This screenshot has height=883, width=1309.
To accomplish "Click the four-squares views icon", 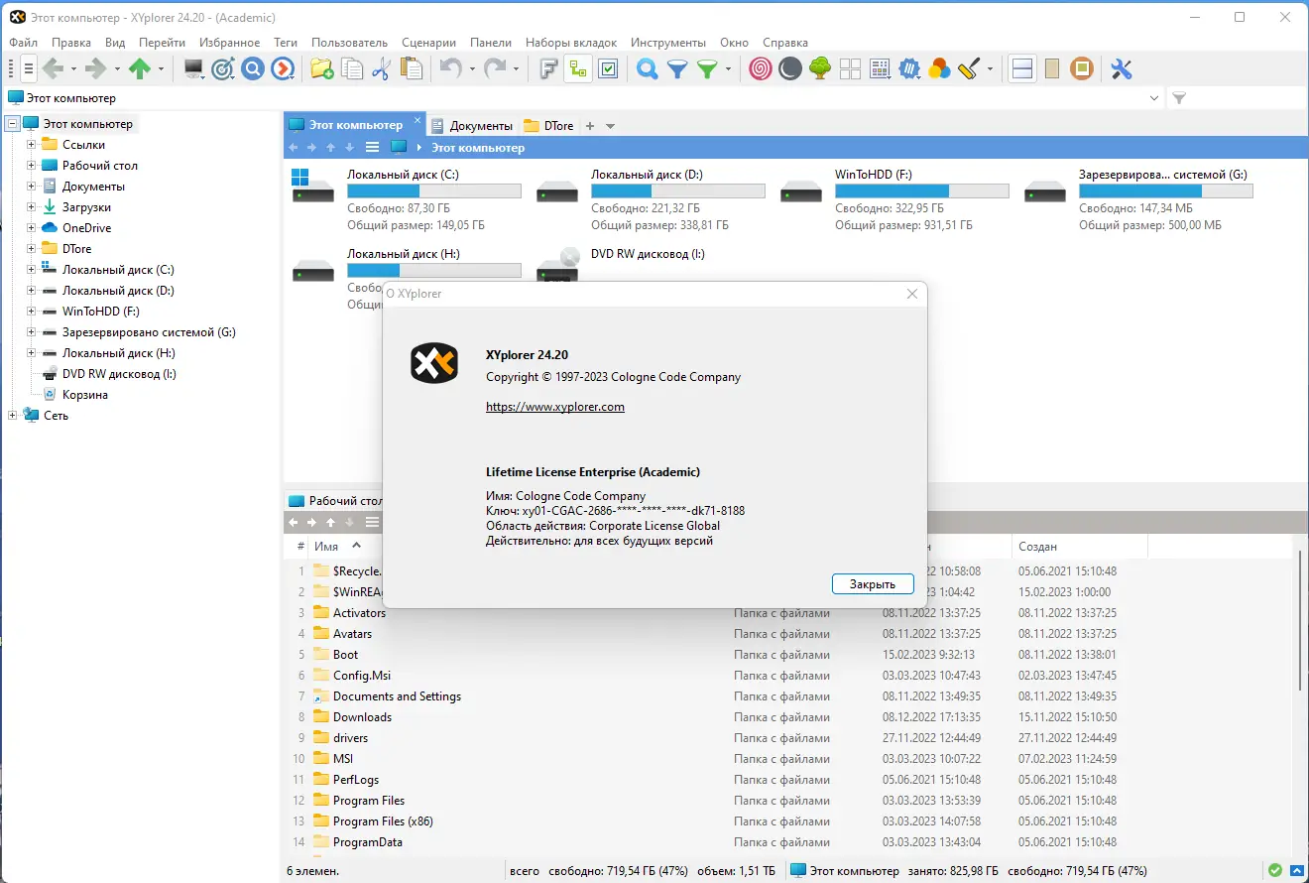I will pos(850,68).
